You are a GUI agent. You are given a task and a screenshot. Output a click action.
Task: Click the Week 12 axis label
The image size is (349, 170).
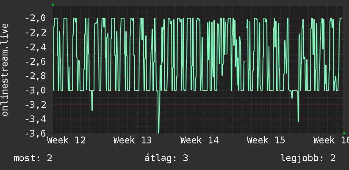click(x=66, y=140)
